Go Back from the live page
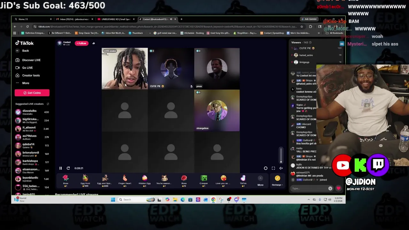The image size is (409, 230). point(23,51)
